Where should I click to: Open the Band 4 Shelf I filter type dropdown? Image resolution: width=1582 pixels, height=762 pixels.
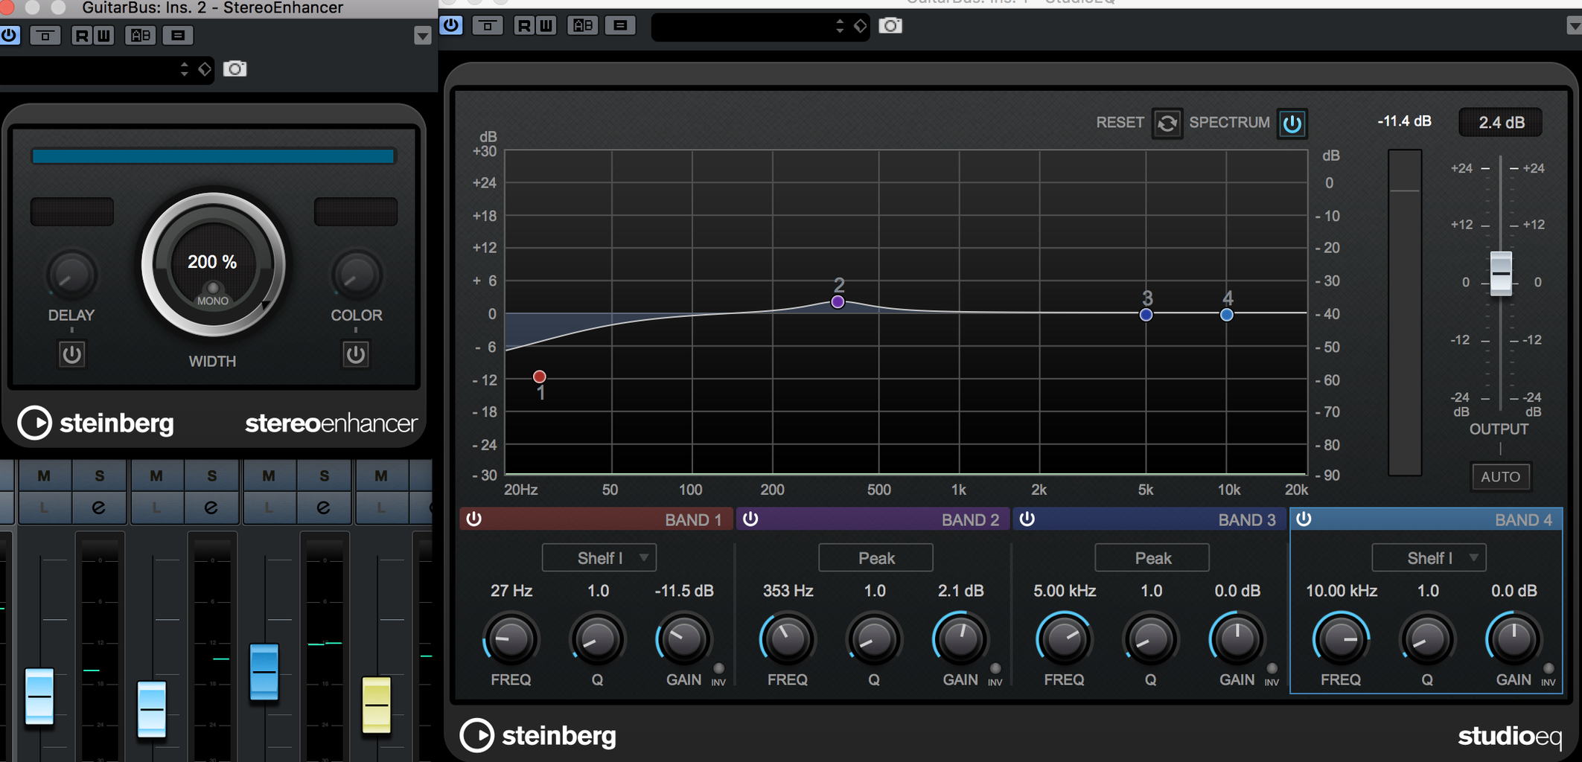tap(1429, 558)
